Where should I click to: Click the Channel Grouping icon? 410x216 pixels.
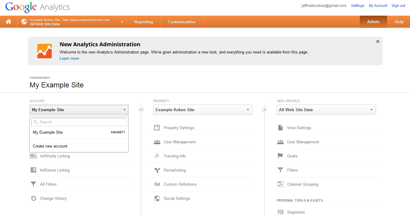pos(280,184)
